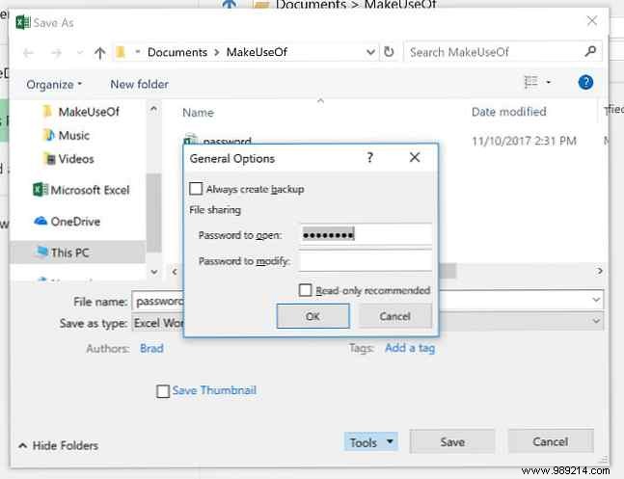Viewport: 624px width, 479px height.
Task: Open view options dropdown arrow
Action: click(549, 82)
